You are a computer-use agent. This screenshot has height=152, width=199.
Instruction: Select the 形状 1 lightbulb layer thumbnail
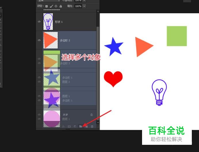[x=48, y=22]
